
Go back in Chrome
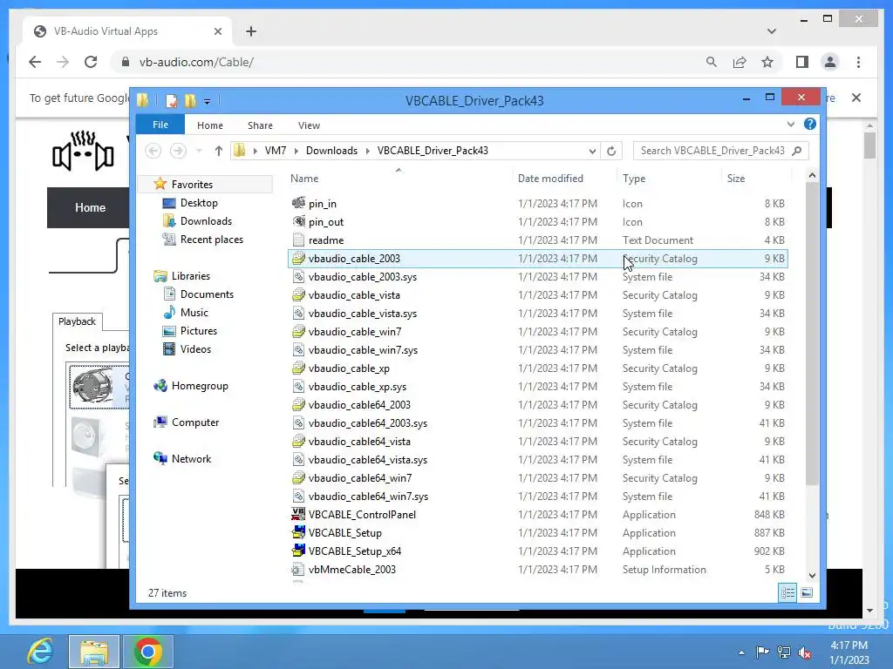35,62
